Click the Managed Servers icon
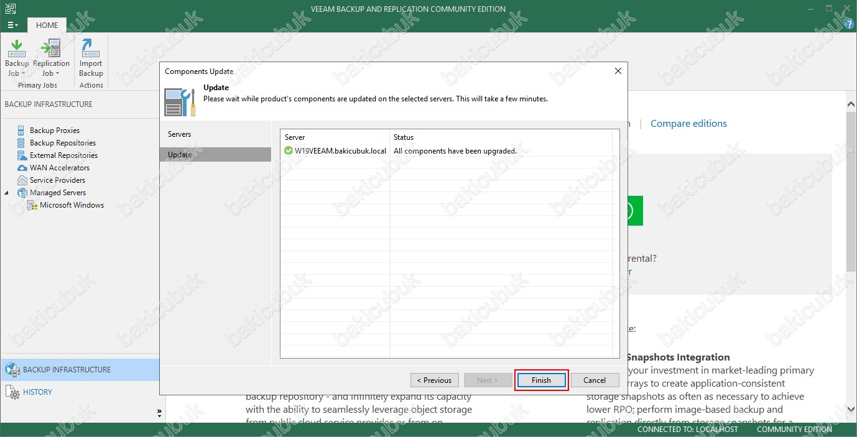This screenshot has width=857, height=437. click(22, 193)
